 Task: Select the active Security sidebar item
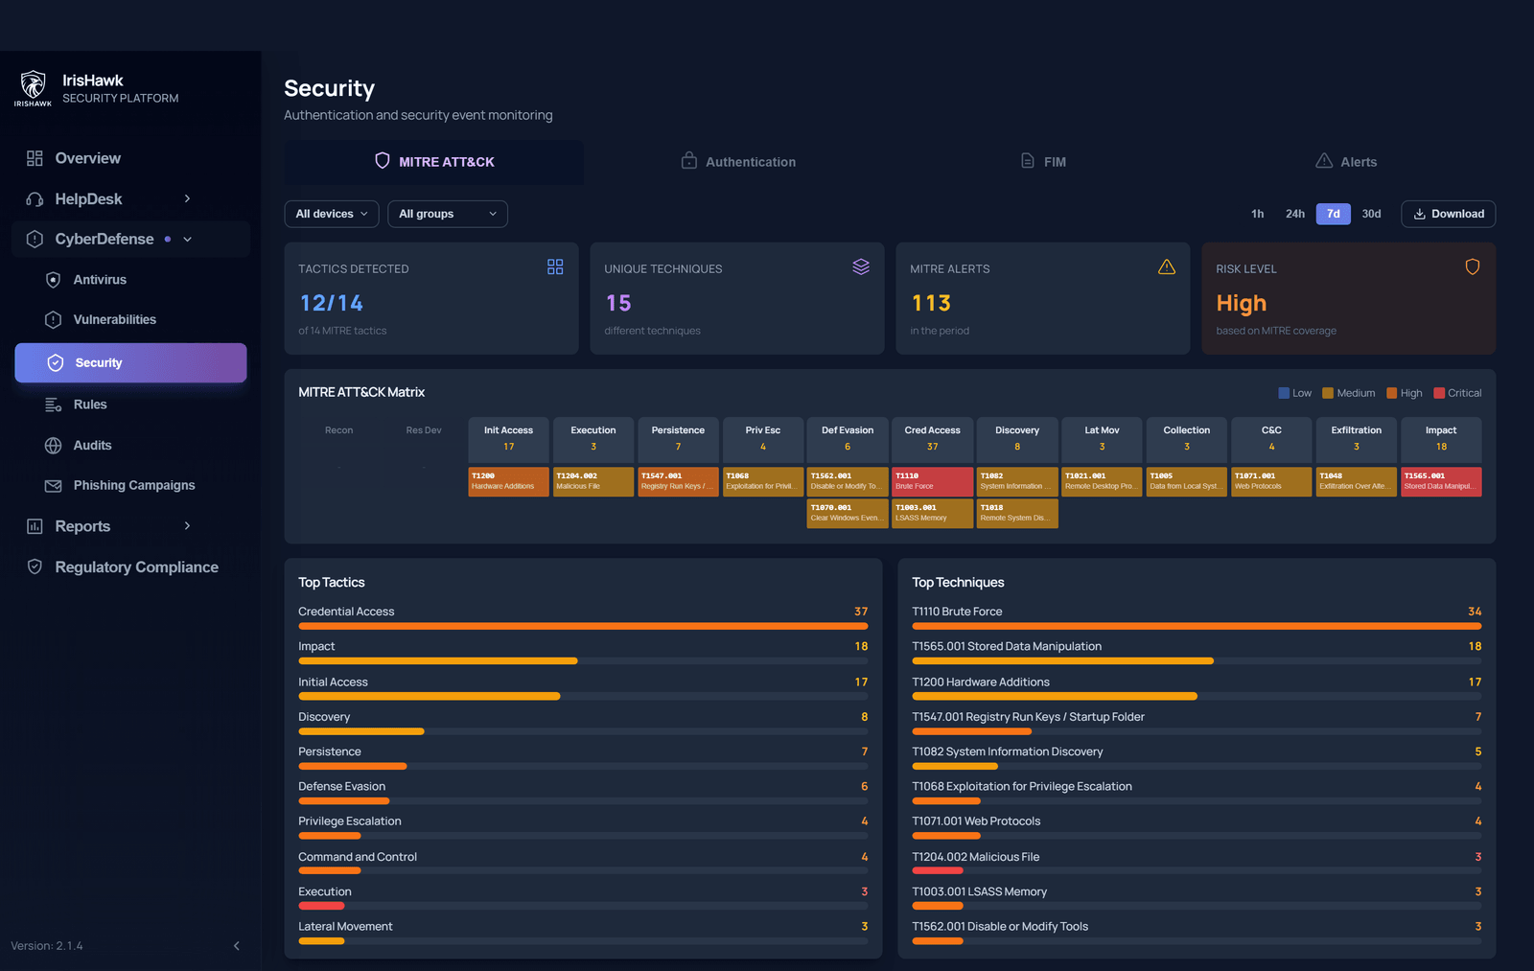(x=130, y=362)
